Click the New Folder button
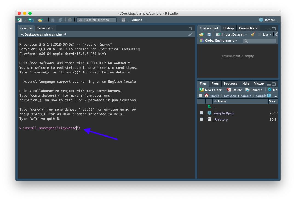 [x=211, y=90]
